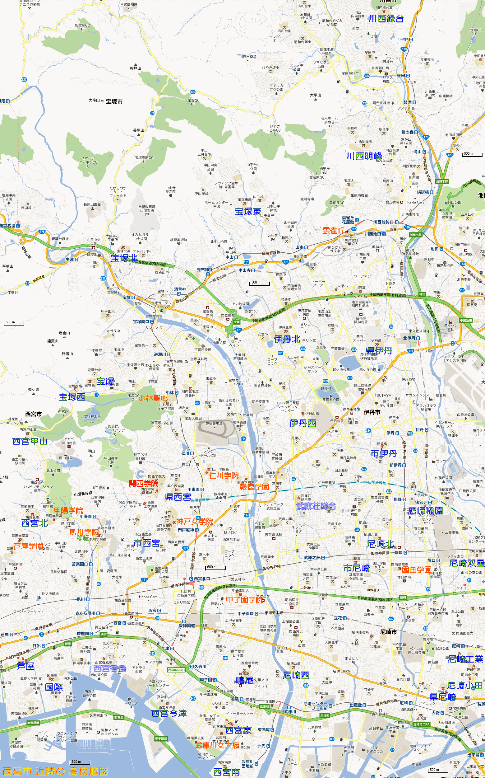The width and height of the screenshot is (485, 778).
Task: Click the 甲子園口 station icon
Action: click(x=256, y=614)
